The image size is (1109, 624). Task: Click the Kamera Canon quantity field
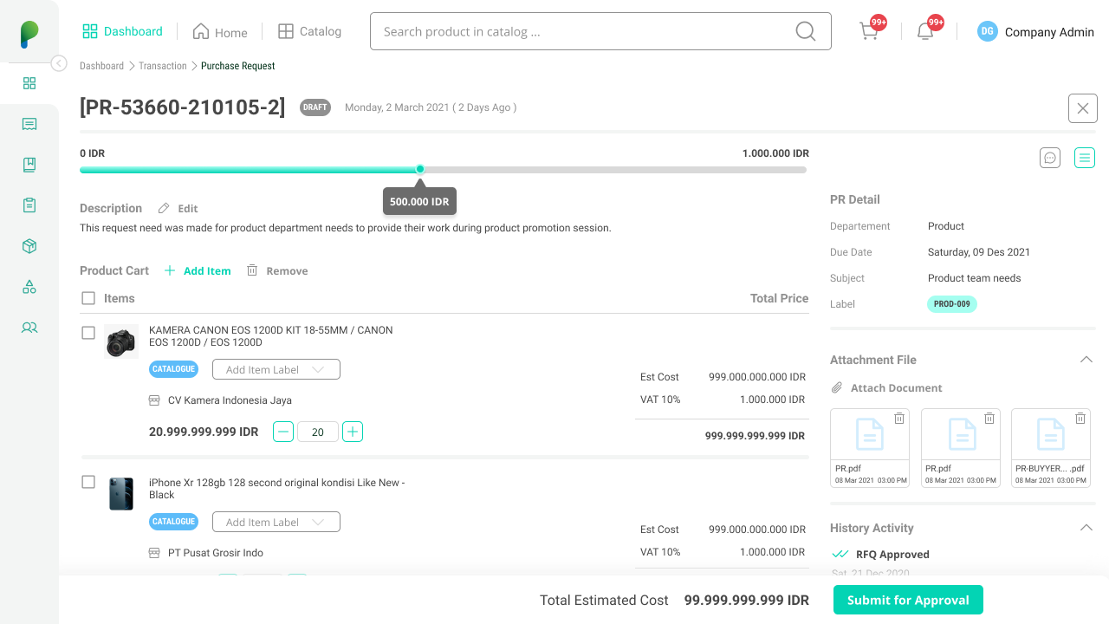pyautogui.click(x=318, y=432)
